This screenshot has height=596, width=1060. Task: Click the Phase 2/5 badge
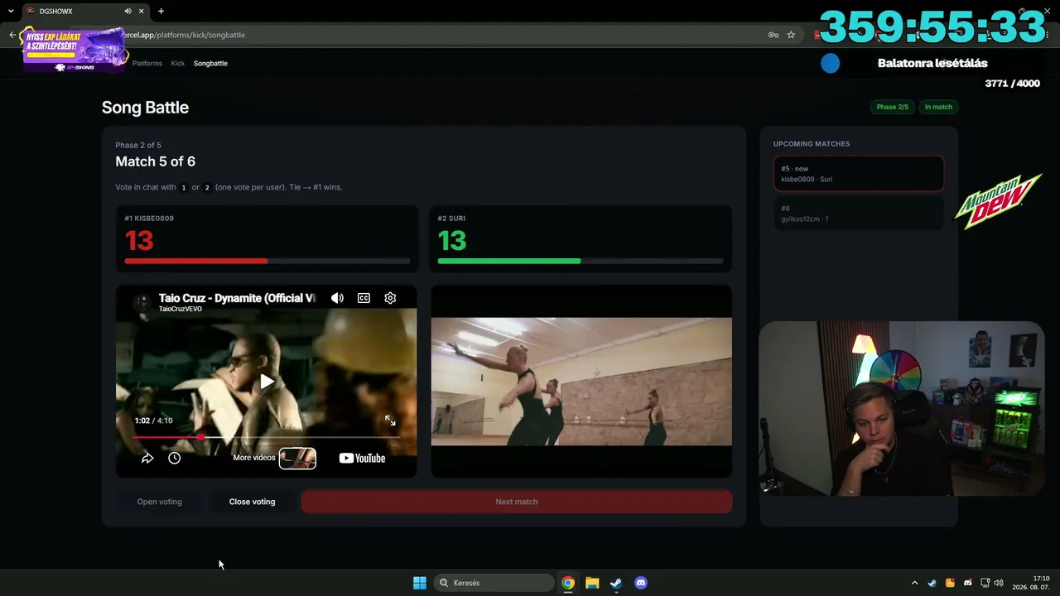[892, 107]
